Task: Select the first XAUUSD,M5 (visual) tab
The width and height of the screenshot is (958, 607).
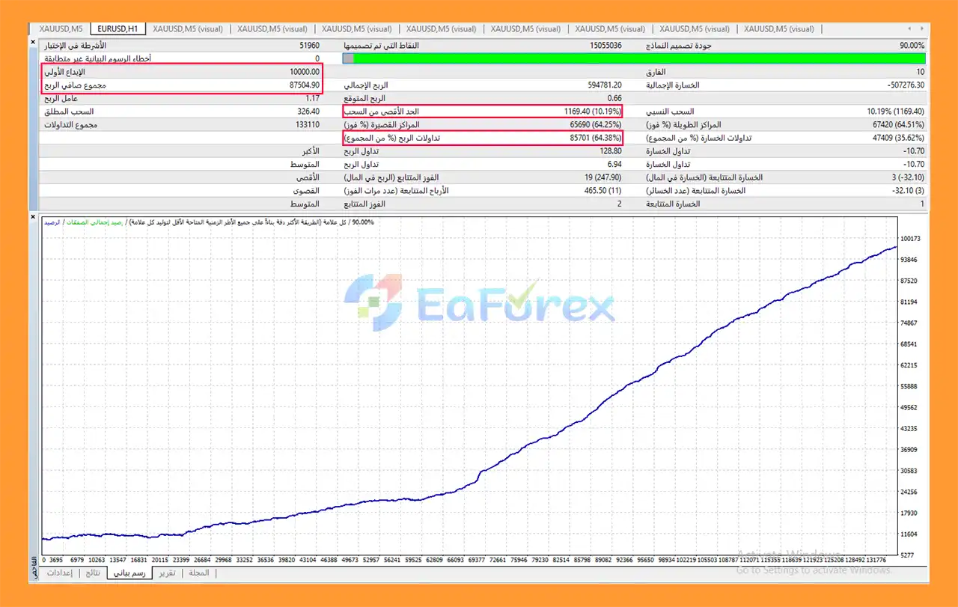Action: click(187, 29)
